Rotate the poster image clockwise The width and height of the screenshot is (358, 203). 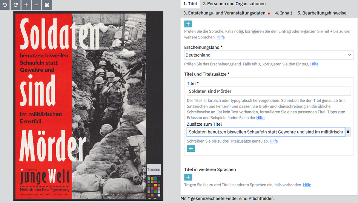15,5
